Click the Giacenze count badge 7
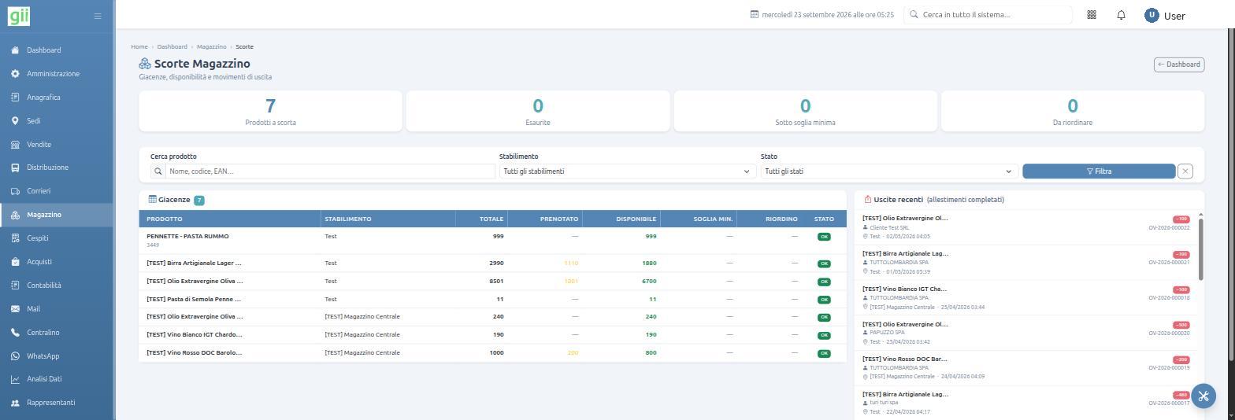 [199, 201]
